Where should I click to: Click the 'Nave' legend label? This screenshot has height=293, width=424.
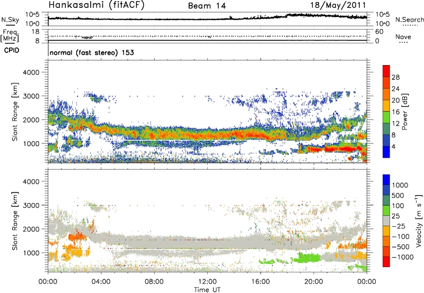point(403,36)
